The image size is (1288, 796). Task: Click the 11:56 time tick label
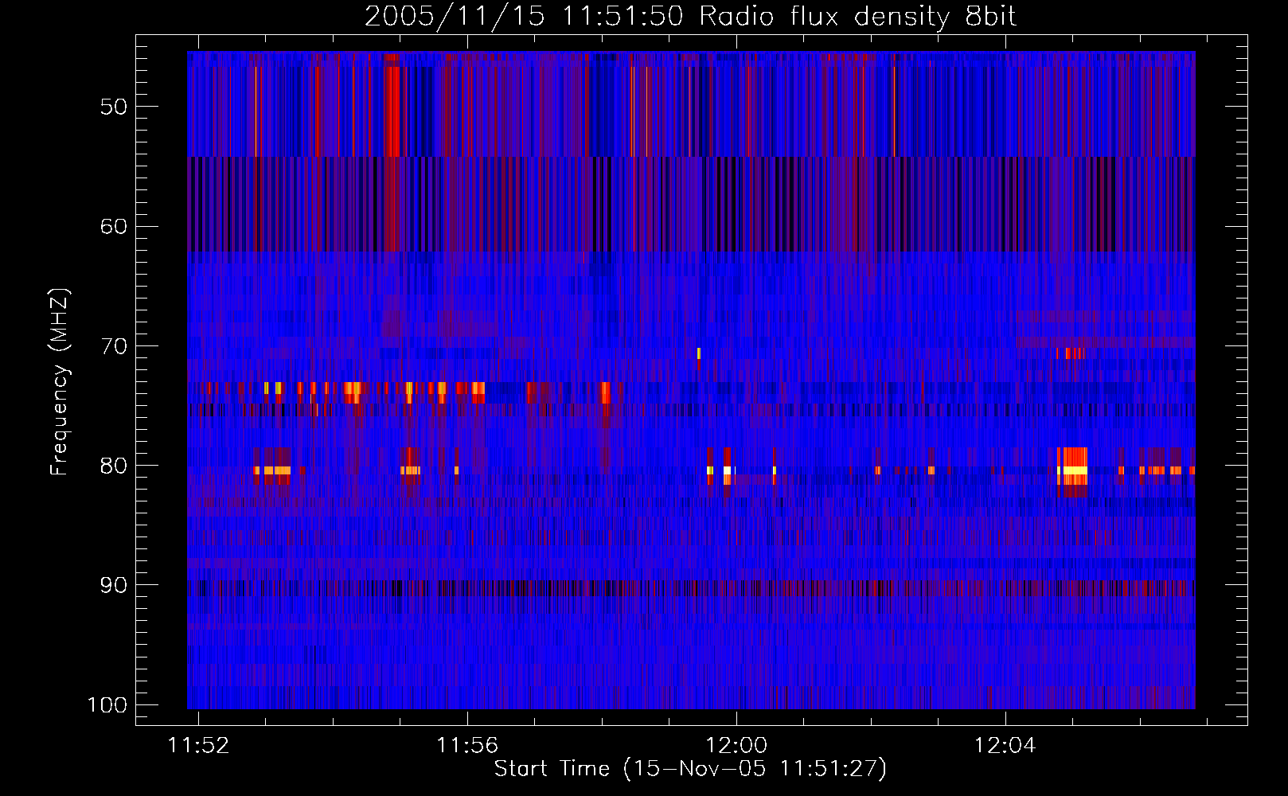(467, 746)
